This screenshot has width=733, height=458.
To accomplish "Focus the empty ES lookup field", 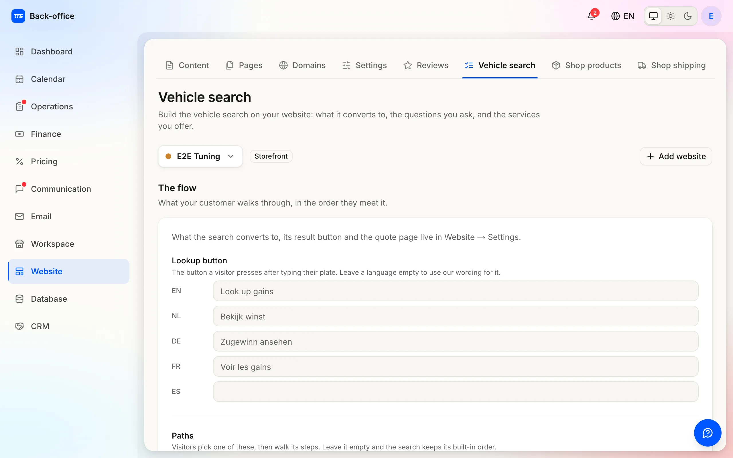I will (x=456, y=392).
